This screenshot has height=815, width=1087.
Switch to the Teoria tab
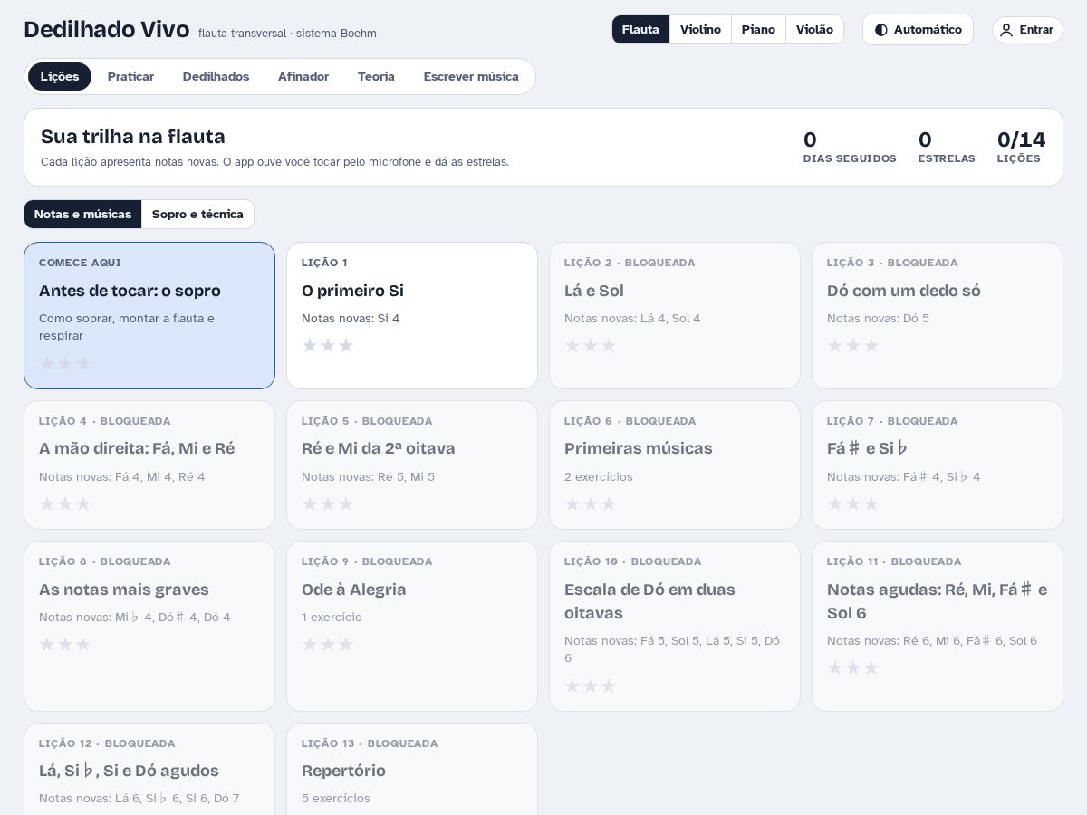(x=376, y=77)
